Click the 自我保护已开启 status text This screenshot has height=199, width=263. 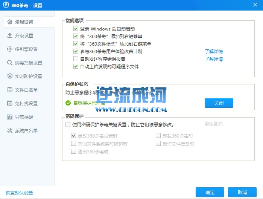pos(89,103)
